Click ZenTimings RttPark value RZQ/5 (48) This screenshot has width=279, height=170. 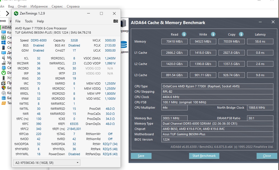click(110, 149)
